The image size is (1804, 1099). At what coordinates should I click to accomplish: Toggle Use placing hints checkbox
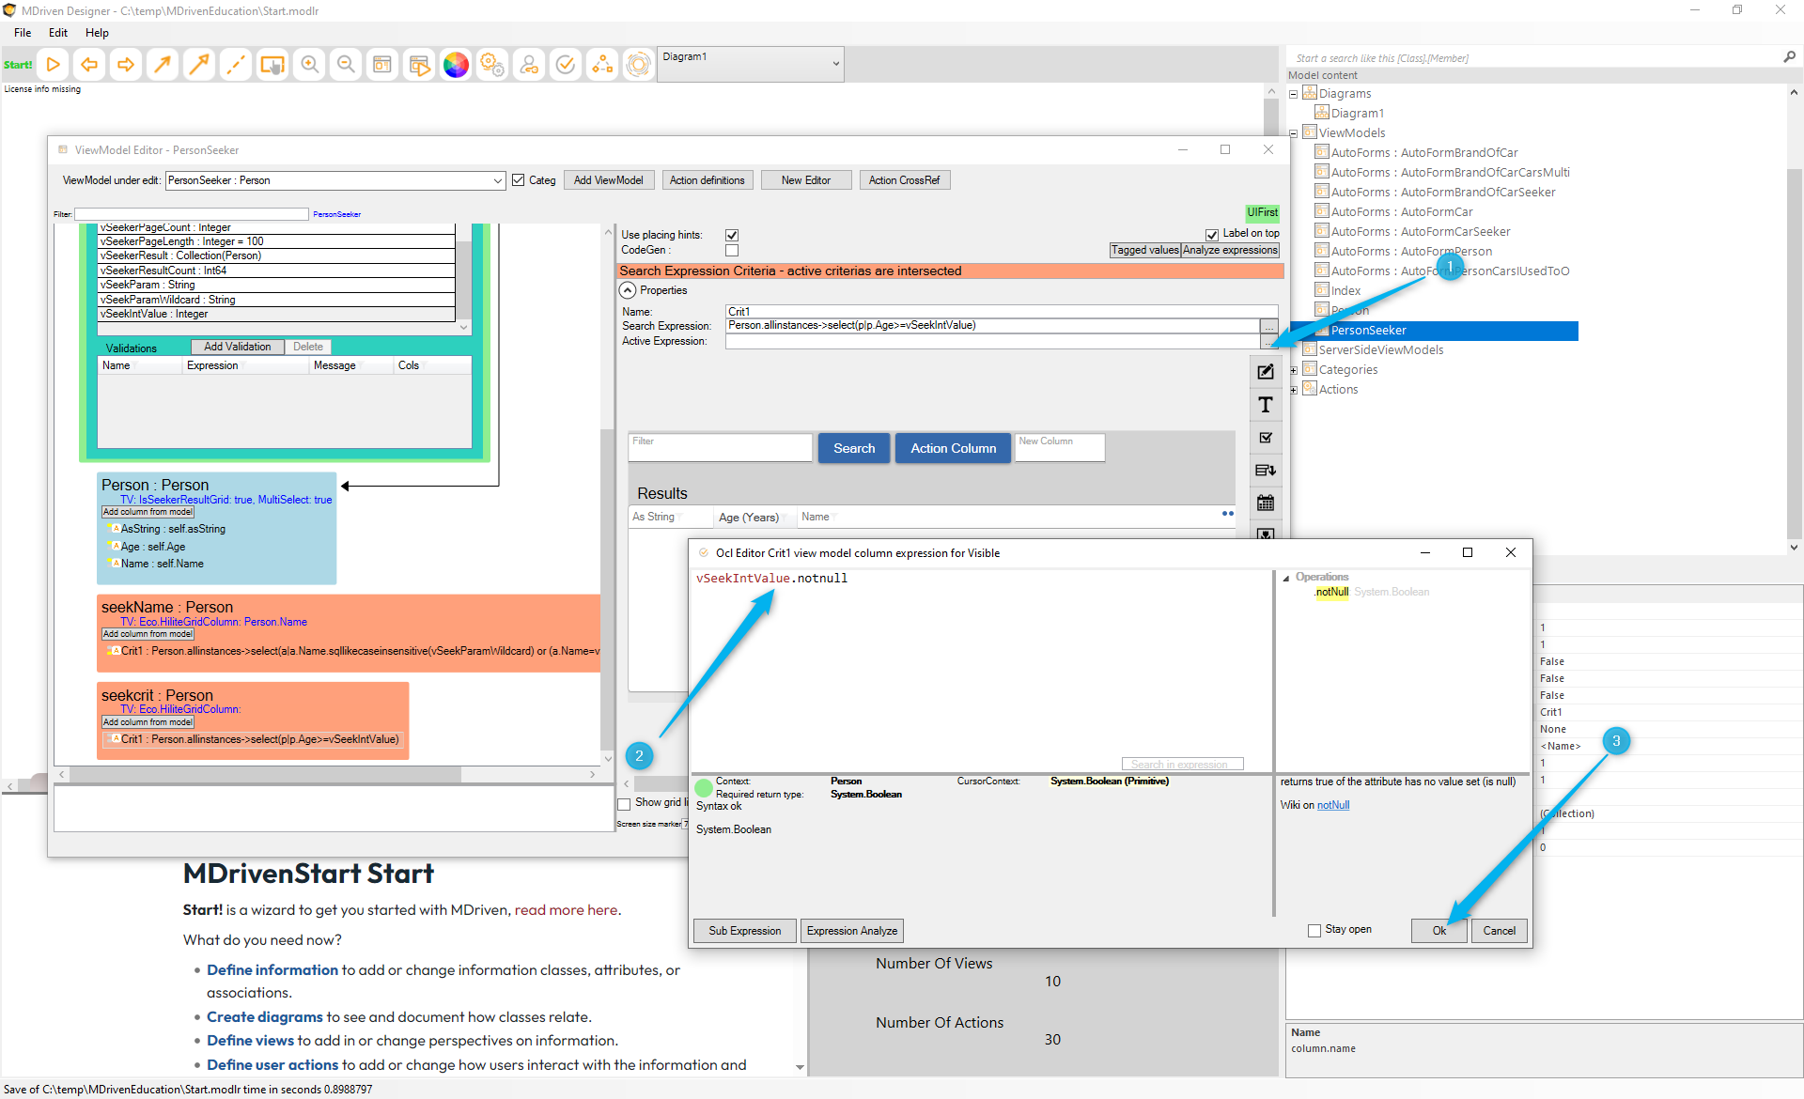coord(732,235)
